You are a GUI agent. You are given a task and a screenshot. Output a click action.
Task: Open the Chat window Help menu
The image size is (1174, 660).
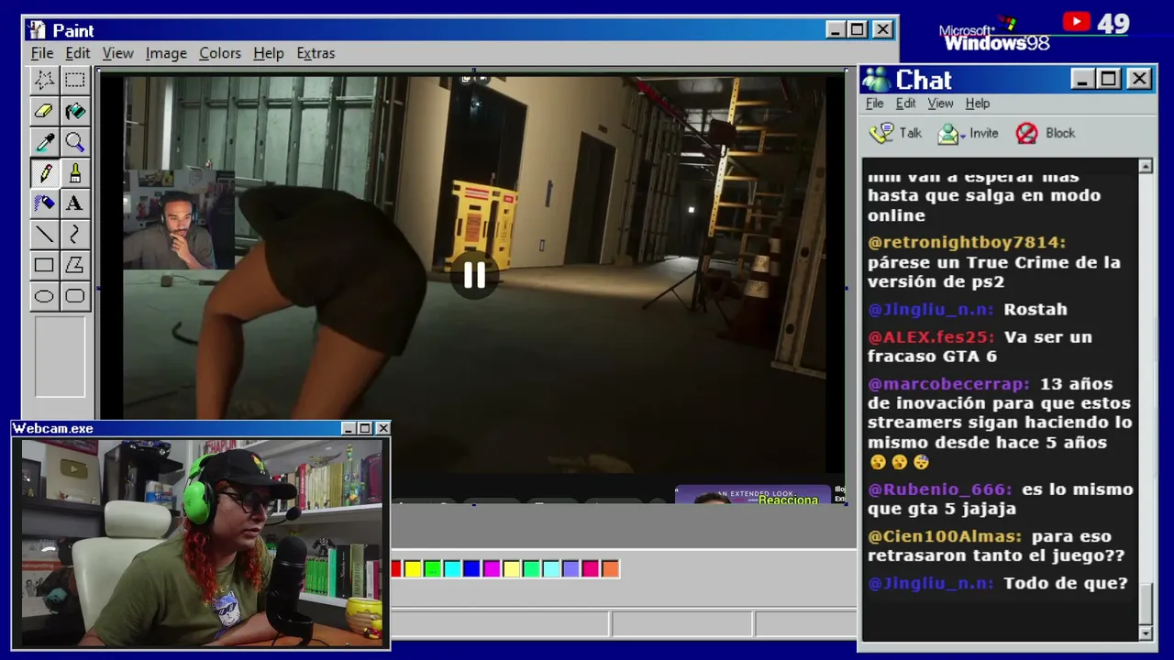[978, 104]
